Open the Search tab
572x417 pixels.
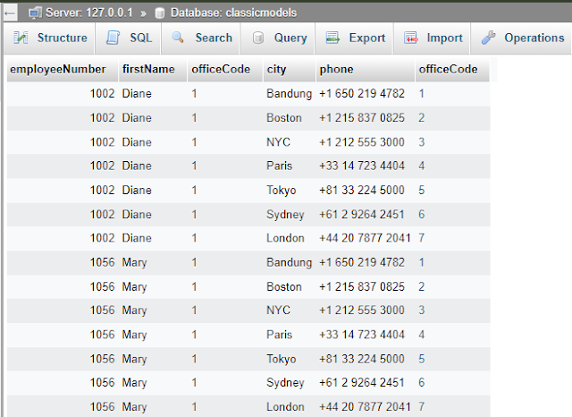coord(201,38)
